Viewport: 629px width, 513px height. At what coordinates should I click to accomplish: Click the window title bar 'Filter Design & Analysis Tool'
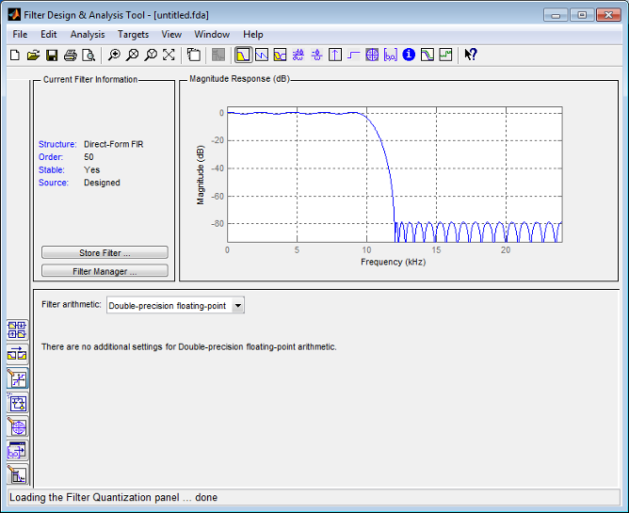click(116, 15)
